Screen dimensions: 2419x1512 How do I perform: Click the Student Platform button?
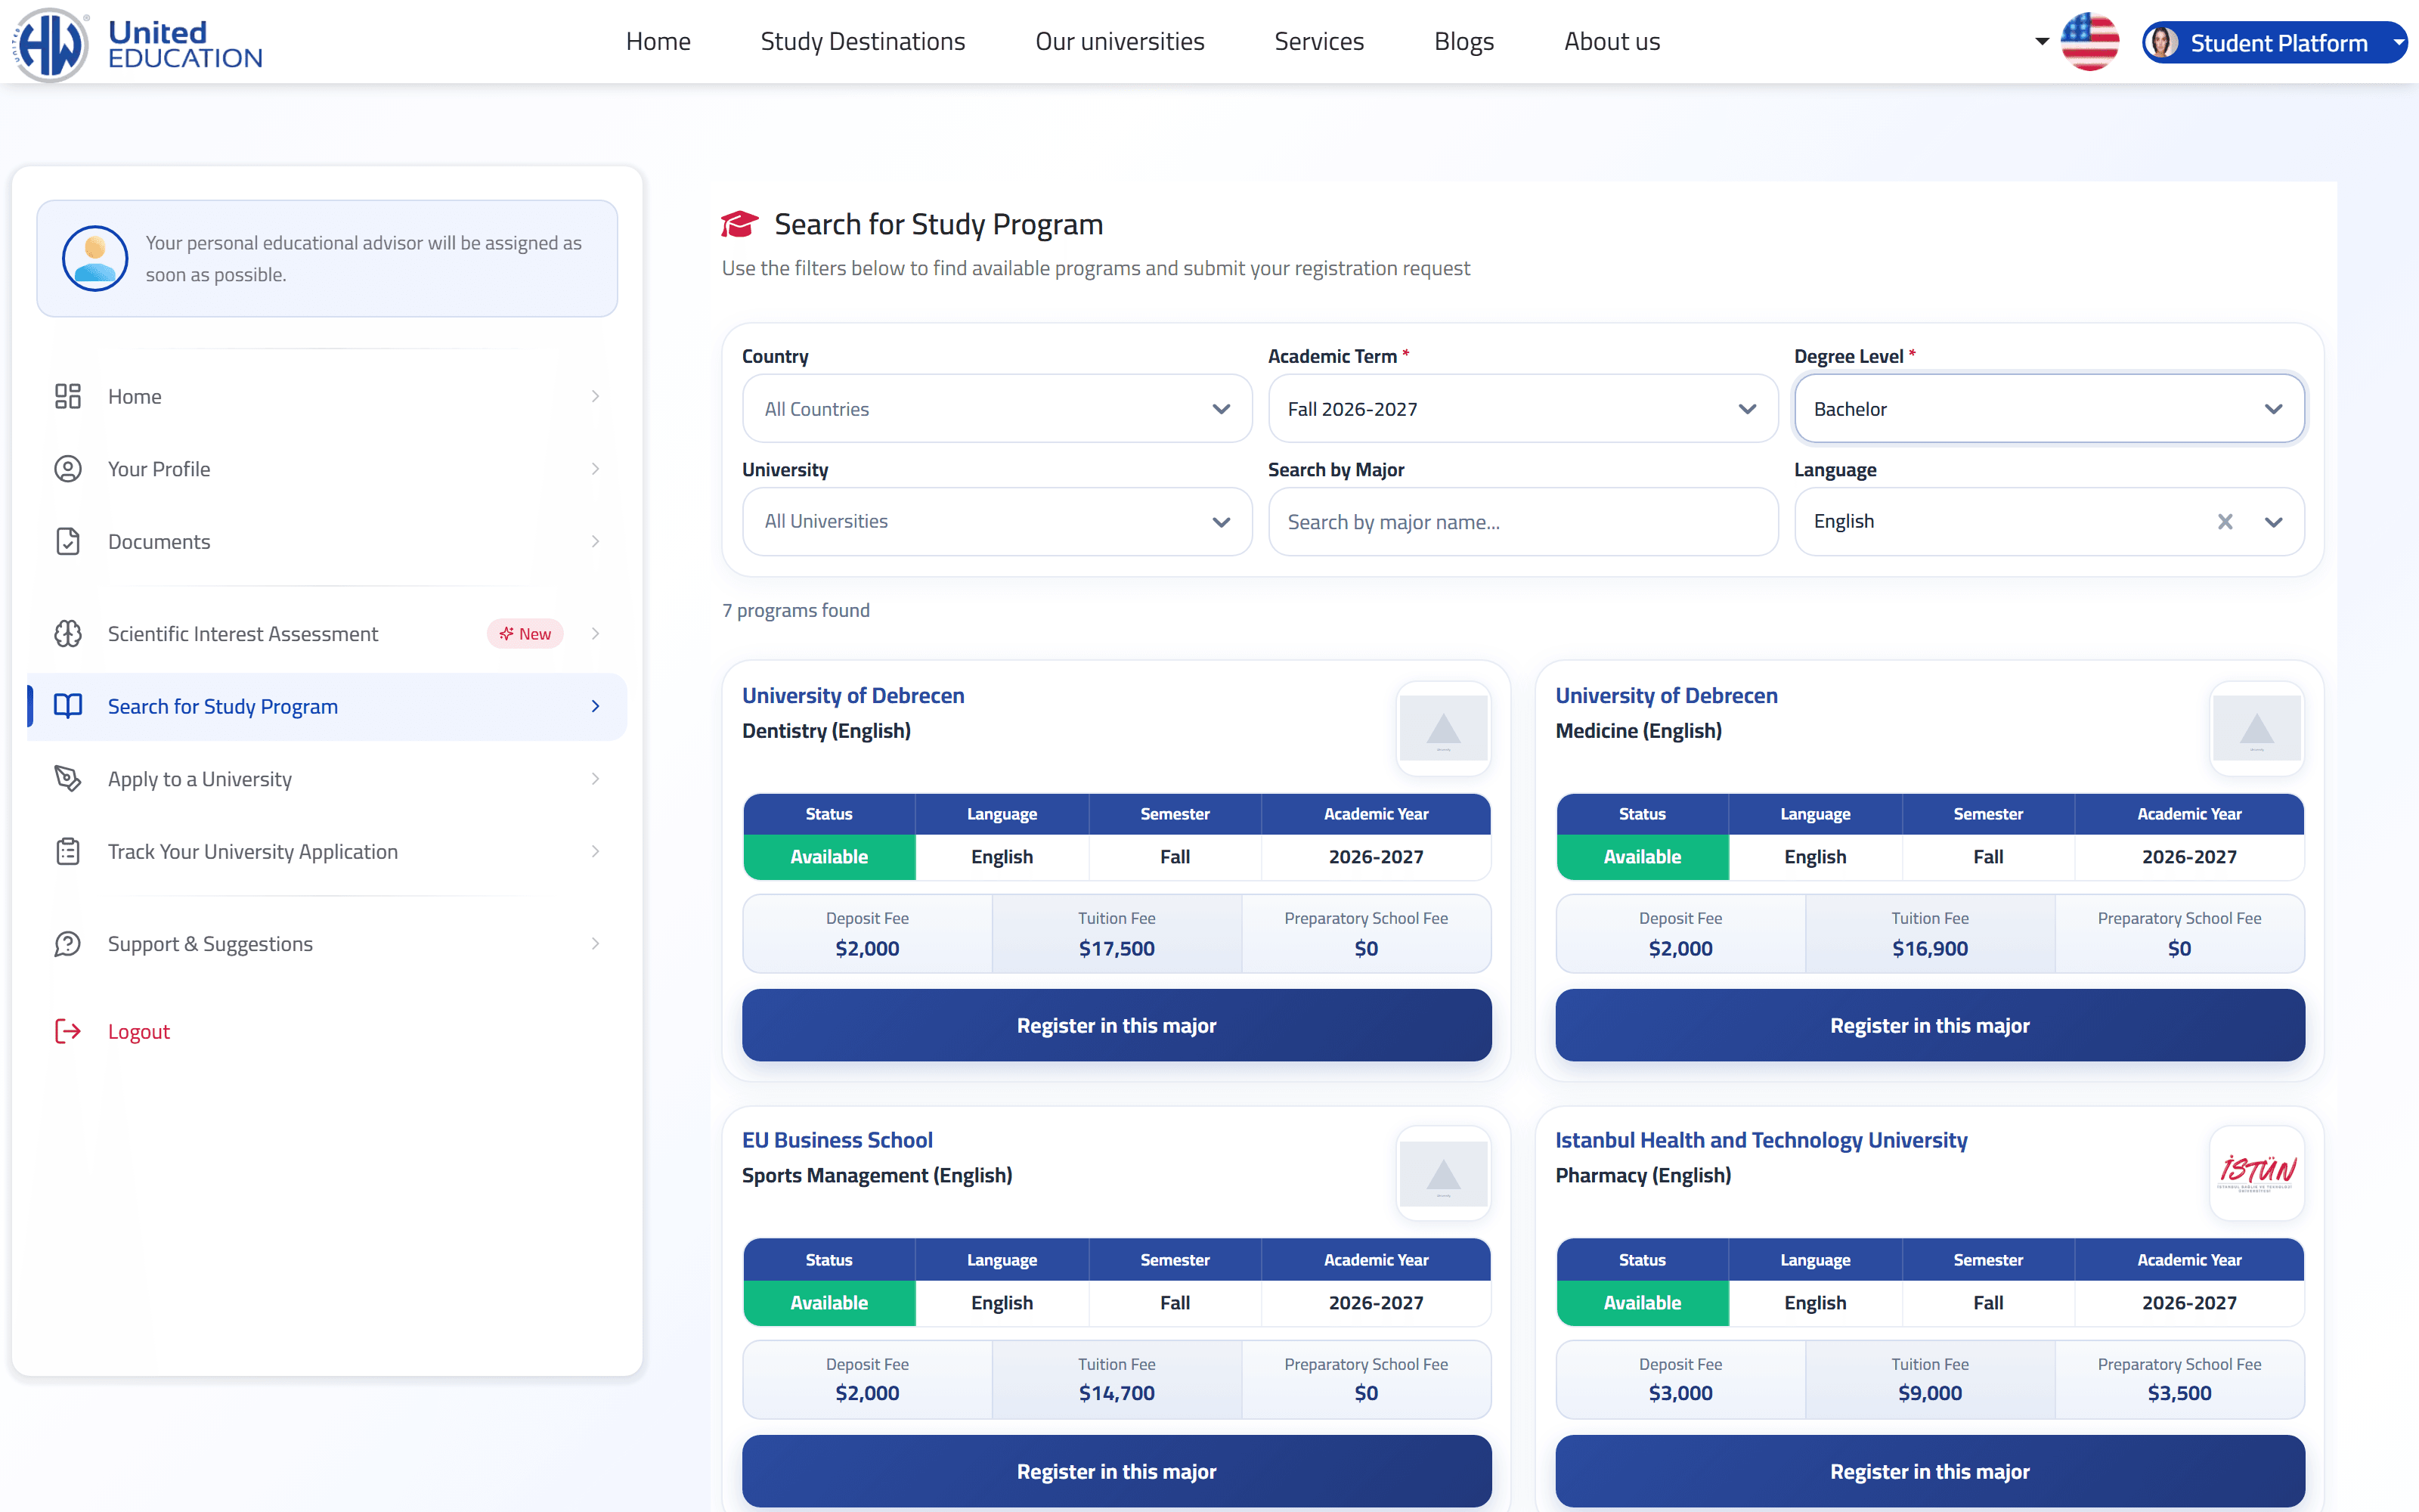pyautogui.click(x=2274, y=42)
